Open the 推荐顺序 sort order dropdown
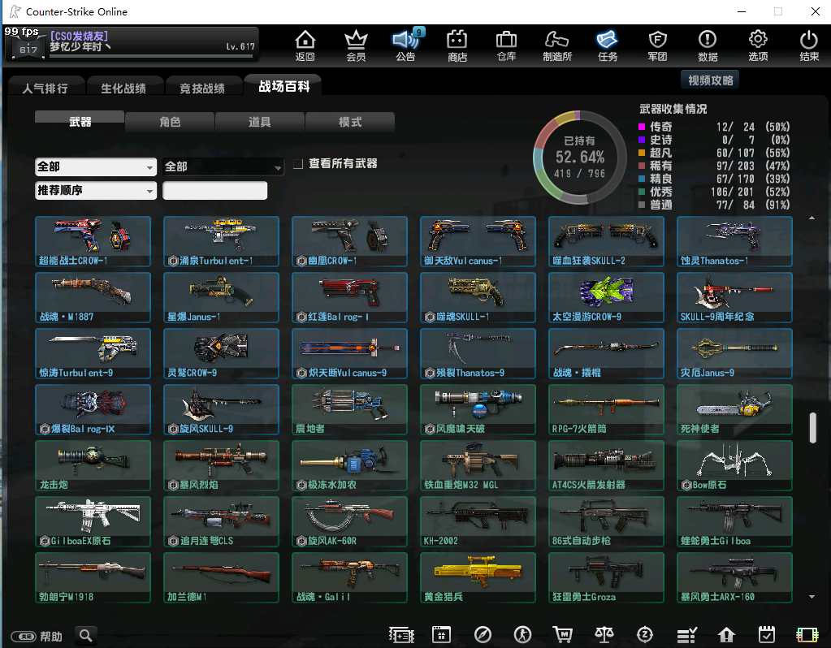This screenshot has width=831, height=648. point(96,191)
